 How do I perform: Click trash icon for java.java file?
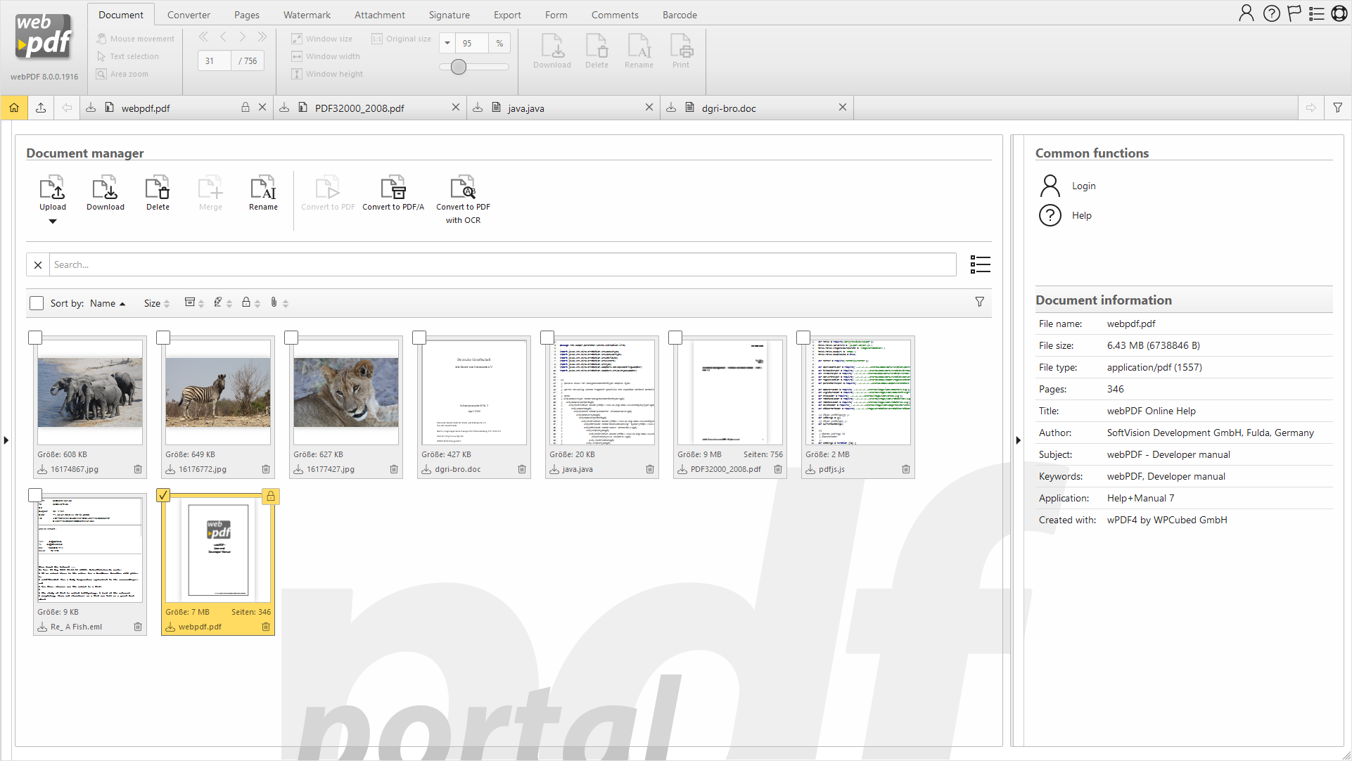pos(650,469)
